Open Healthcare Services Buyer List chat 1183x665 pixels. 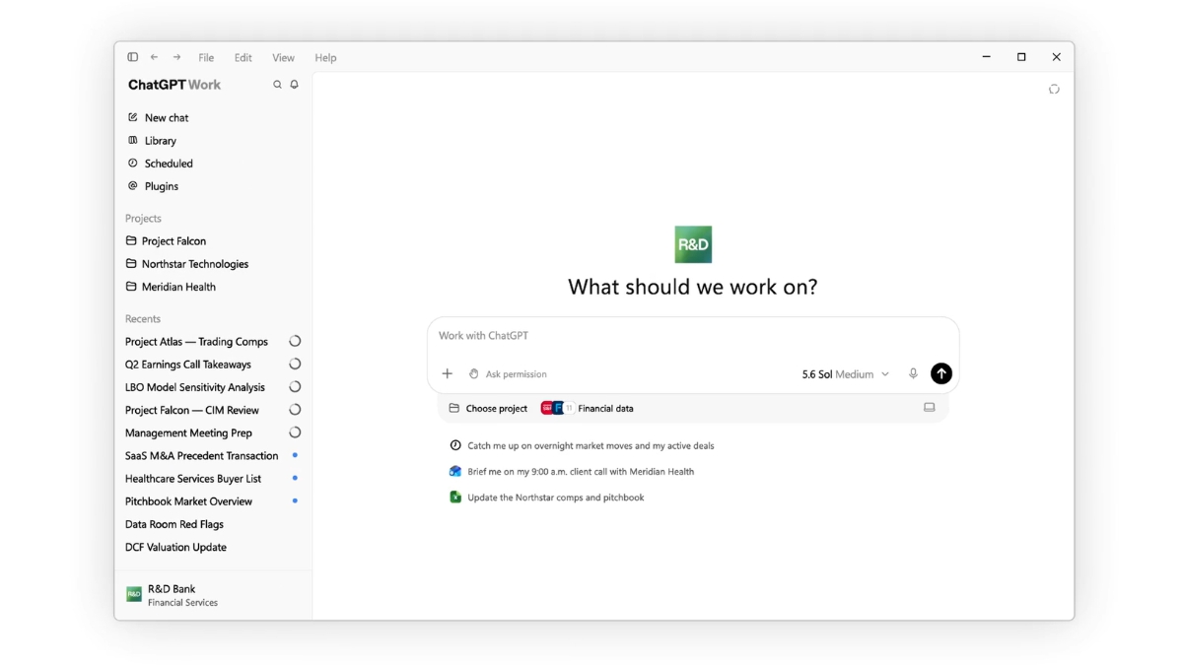[193, 479]
